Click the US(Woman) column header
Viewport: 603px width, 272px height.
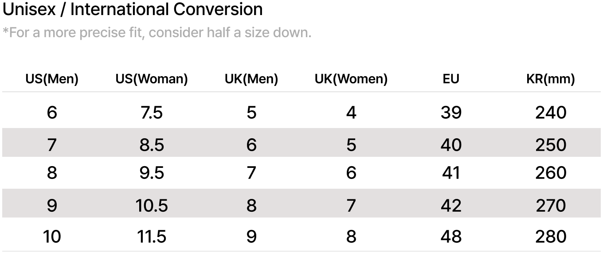(x=152, y=79)
